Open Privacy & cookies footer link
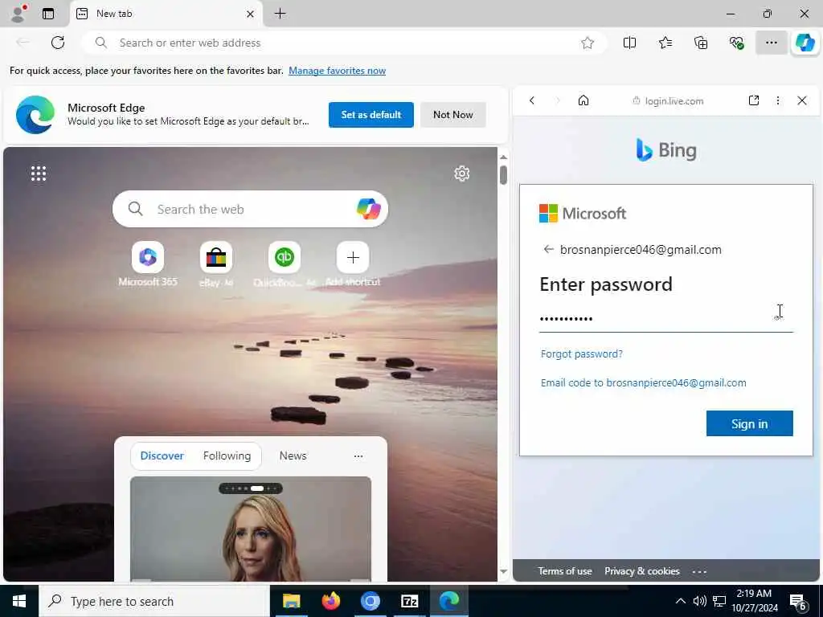 point(642,571)
